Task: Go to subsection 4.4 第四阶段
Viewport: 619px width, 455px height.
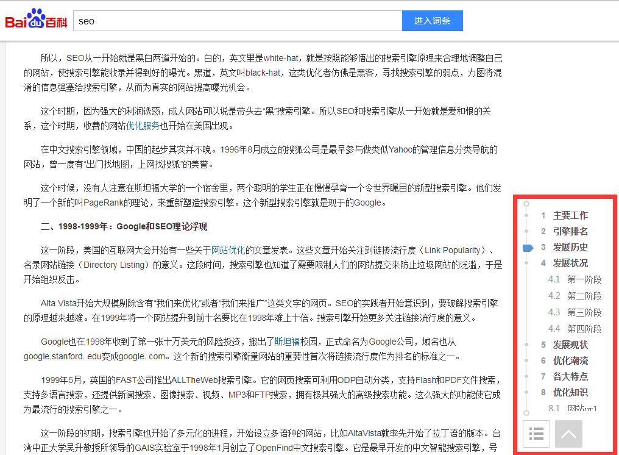Action: click(575, 329)
